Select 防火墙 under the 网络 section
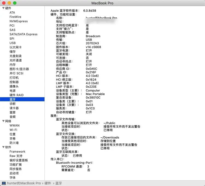The width and height of the screenshot is (205, 186). pos(14,143)
